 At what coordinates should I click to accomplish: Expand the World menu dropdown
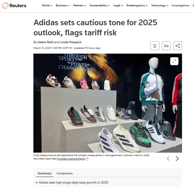click(x=47, y=5)
